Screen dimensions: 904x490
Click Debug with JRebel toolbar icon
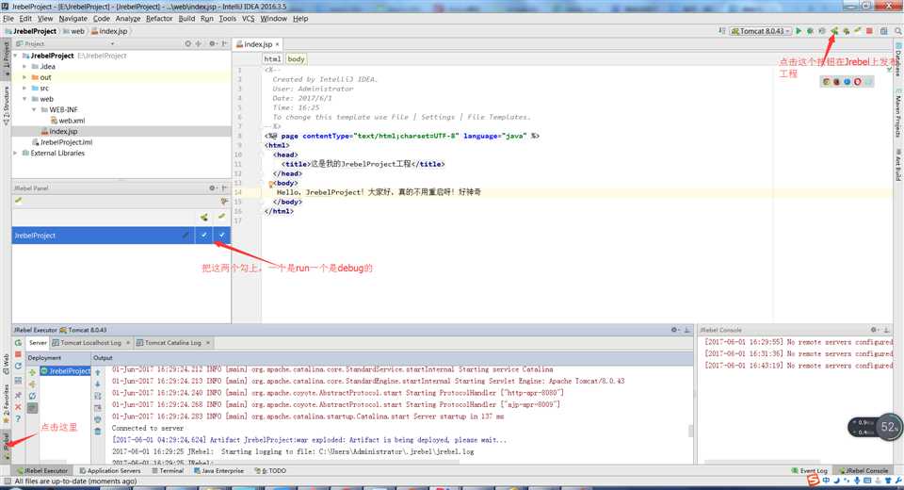[x=846, y=31]
